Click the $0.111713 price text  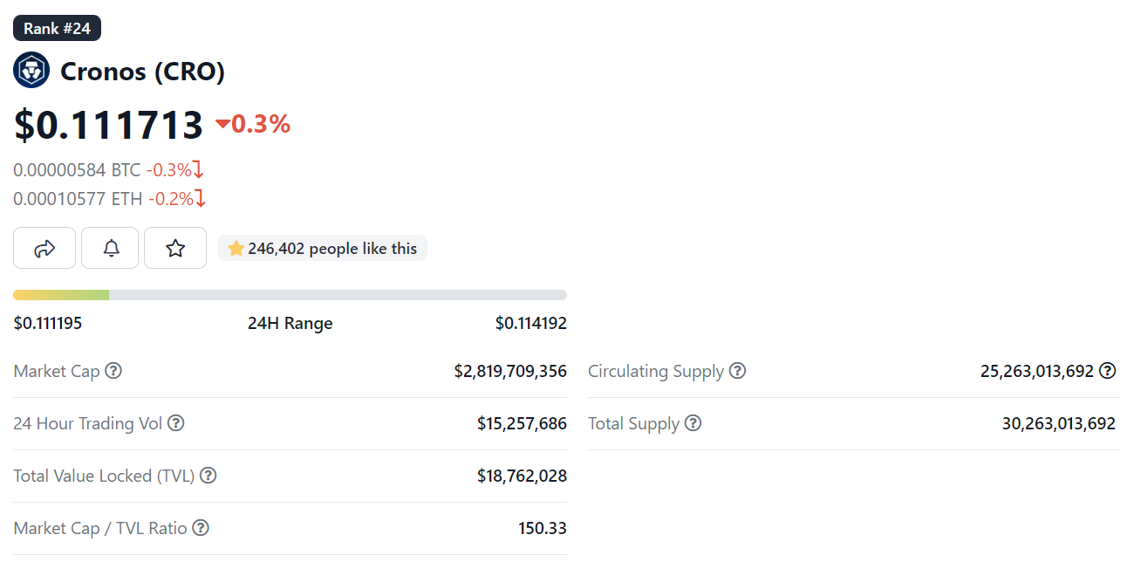[108, 125]
